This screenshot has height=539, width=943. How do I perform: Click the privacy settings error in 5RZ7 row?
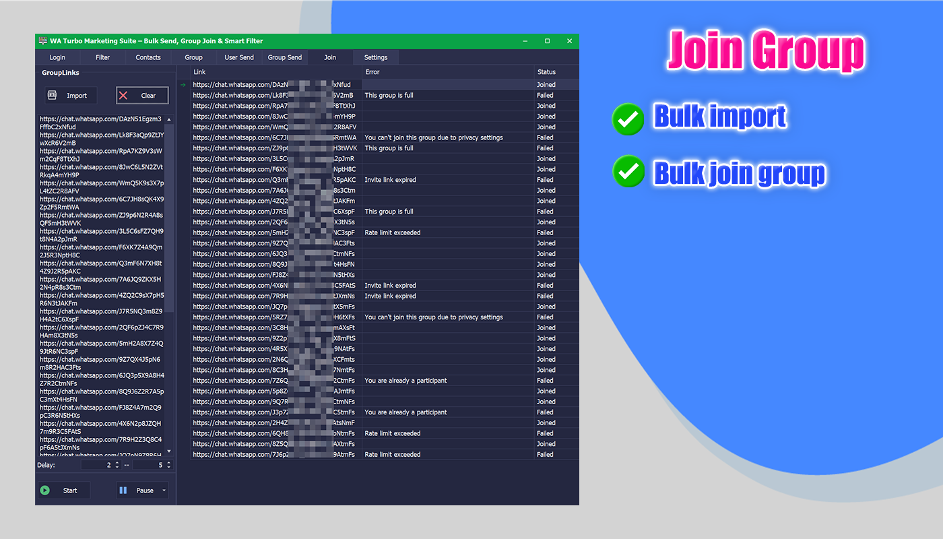(434, 317)
